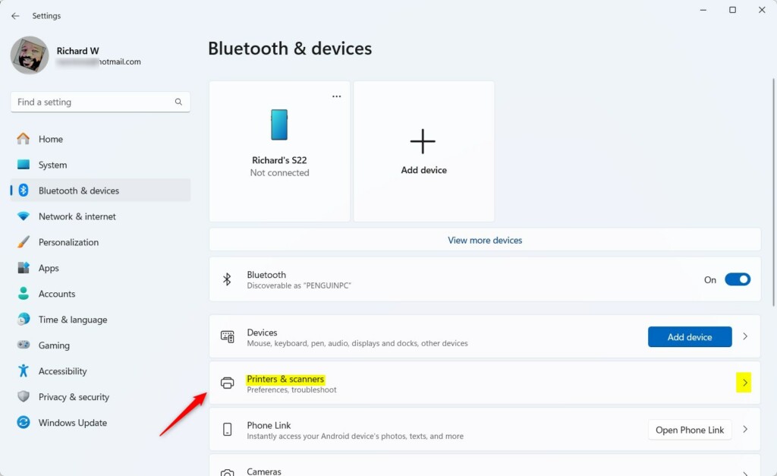The height and width of the screenshot is (476, 777).
Task: Open Network & internet settings
Action: (x=77, y=216)
